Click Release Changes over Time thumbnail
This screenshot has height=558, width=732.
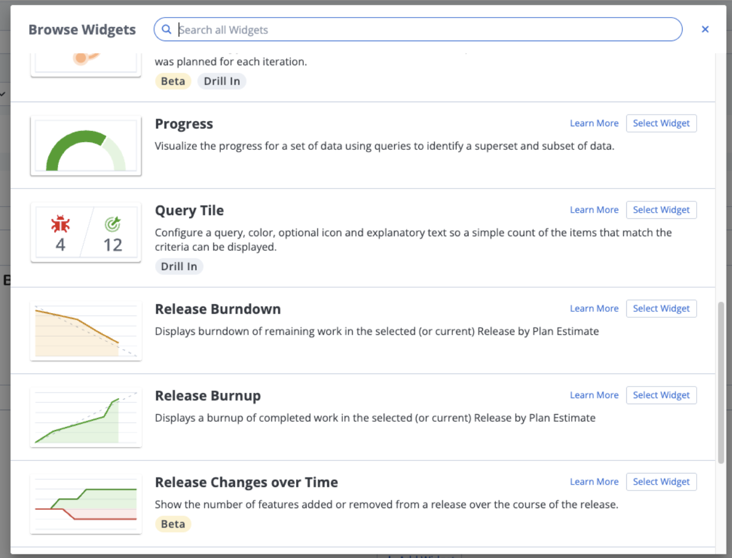[x=86, y=504]
